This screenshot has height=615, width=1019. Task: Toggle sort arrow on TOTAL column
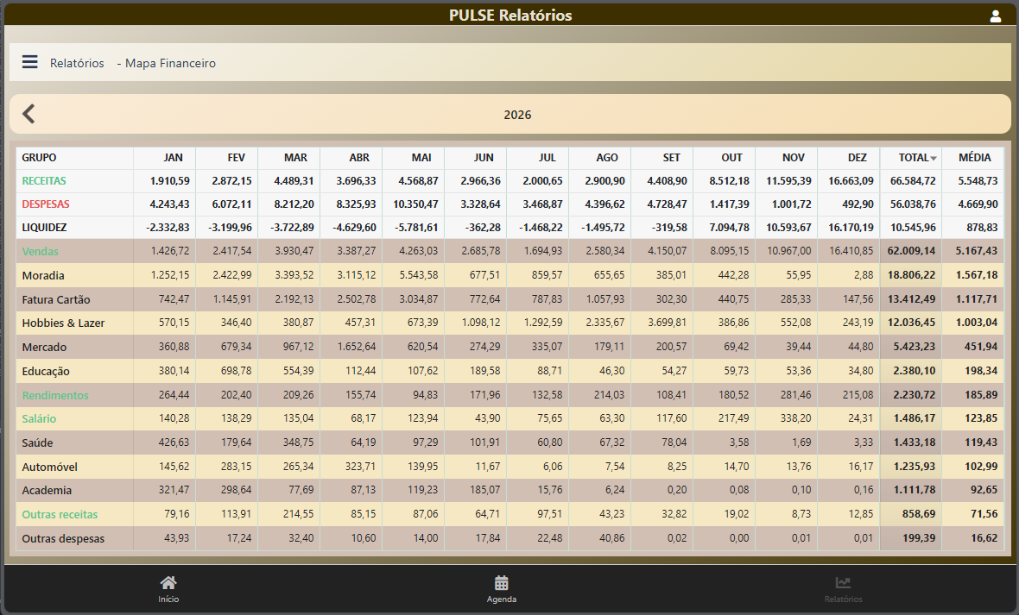[934, 159]
